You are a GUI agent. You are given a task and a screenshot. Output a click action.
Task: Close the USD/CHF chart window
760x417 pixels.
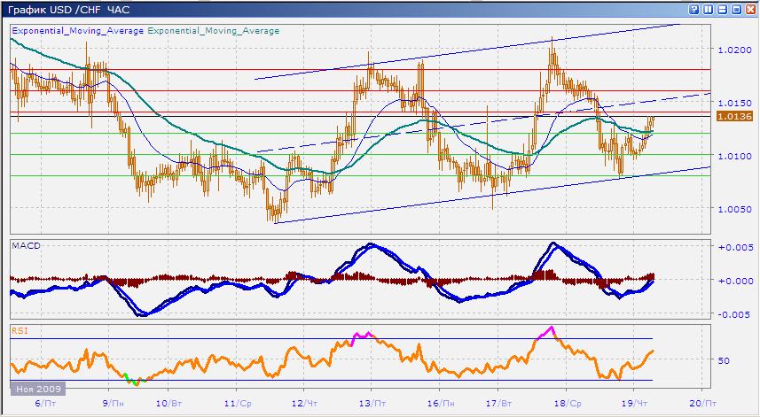click(749, 9)
